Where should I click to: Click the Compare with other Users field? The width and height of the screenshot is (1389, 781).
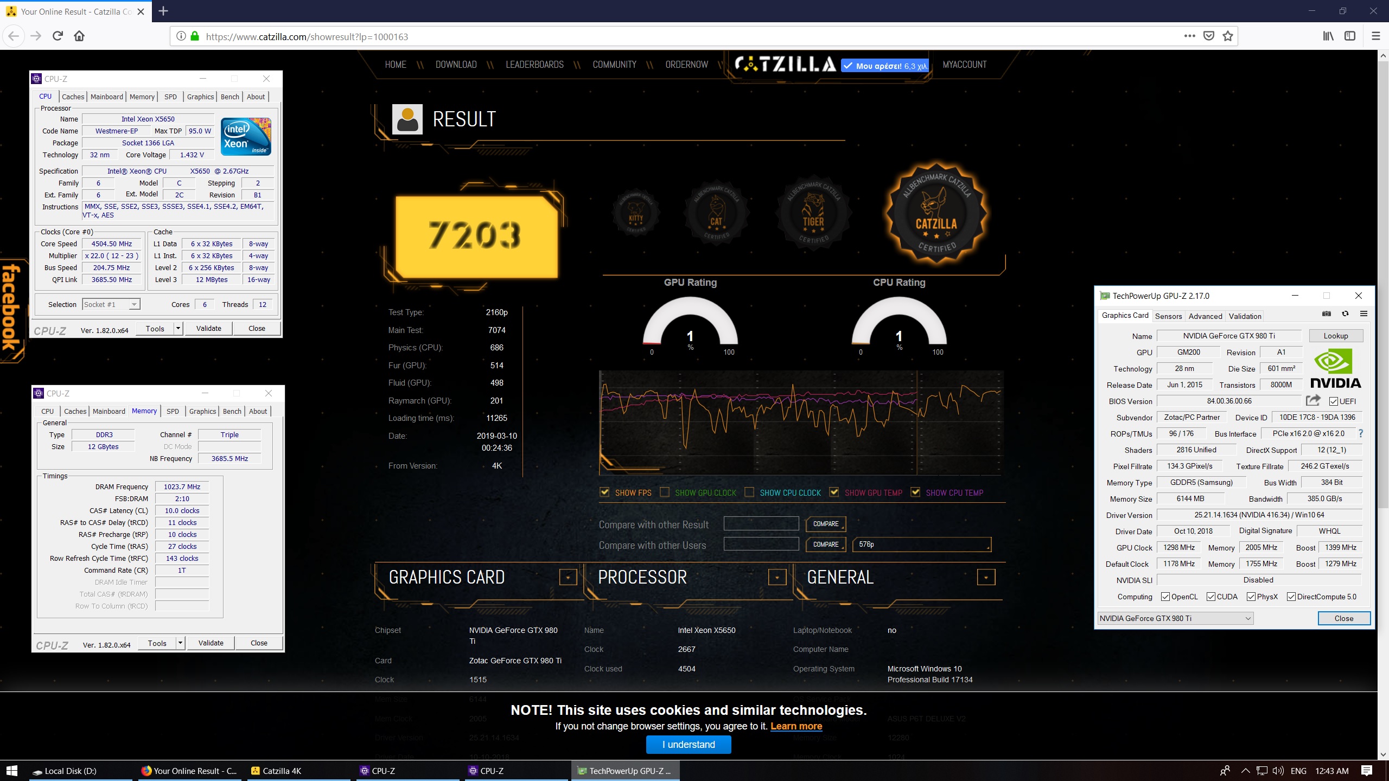click(x=761, y=544)
